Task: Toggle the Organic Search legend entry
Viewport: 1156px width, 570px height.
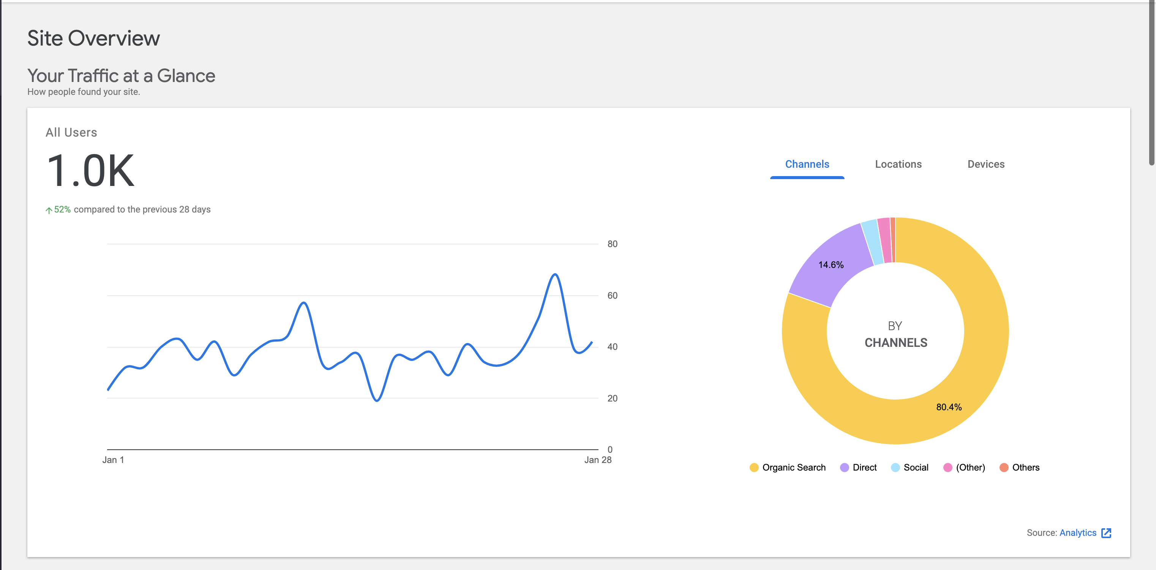Action: click(794, 467)
